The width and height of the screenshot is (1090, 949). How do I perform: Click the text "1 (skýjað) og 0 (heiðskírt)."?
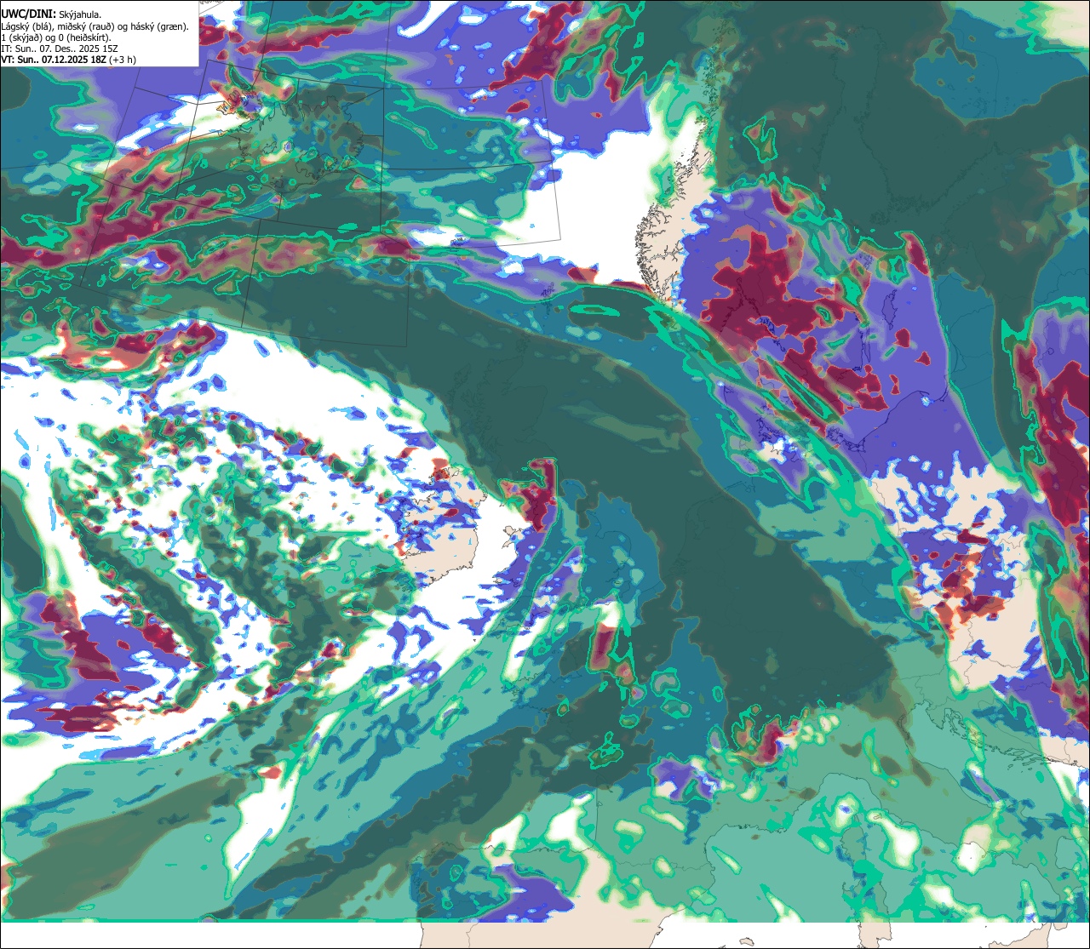56,37
